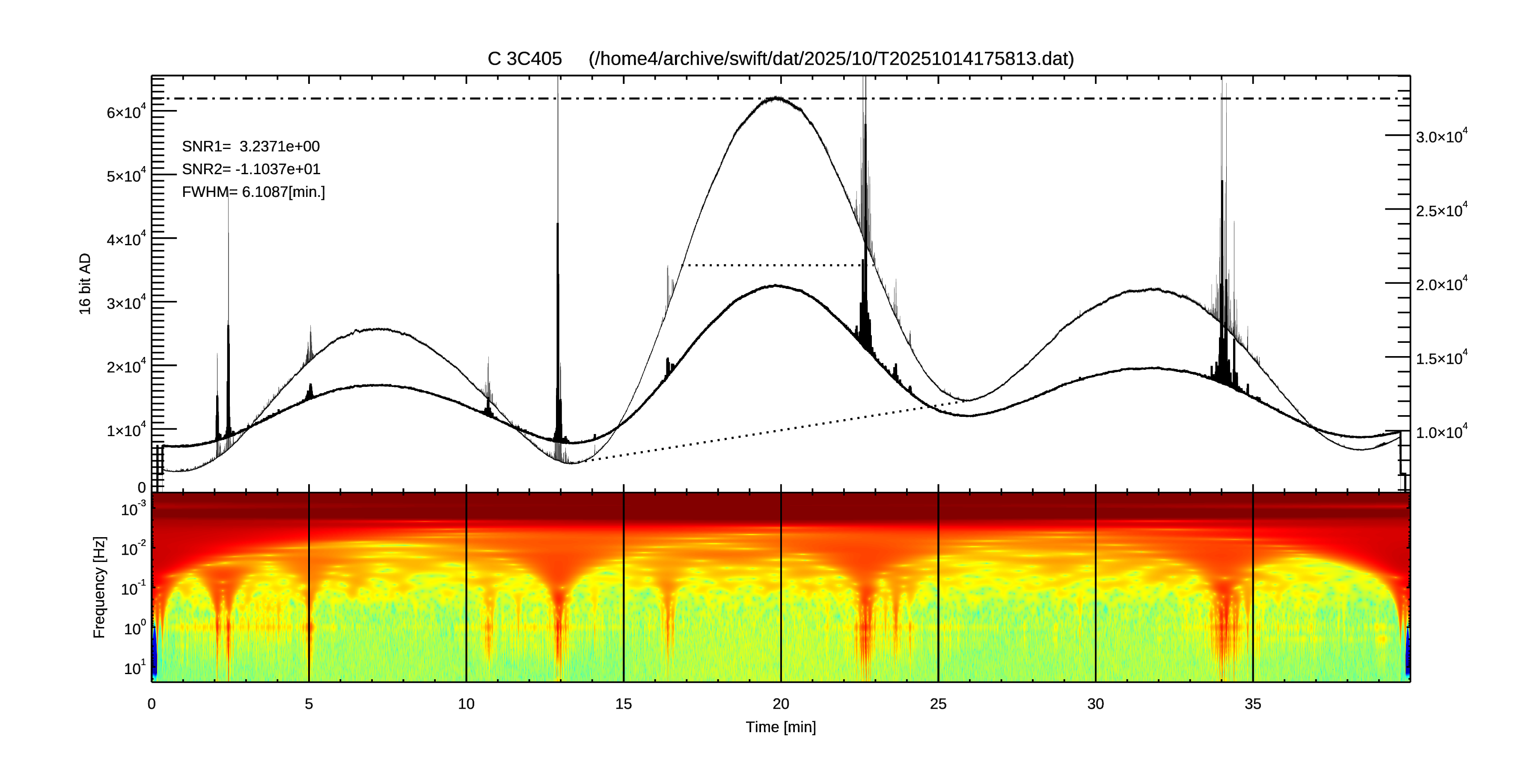Click the SNR1 value text annotation
This screenshot has height=758, width=1516.
point(251,146)
